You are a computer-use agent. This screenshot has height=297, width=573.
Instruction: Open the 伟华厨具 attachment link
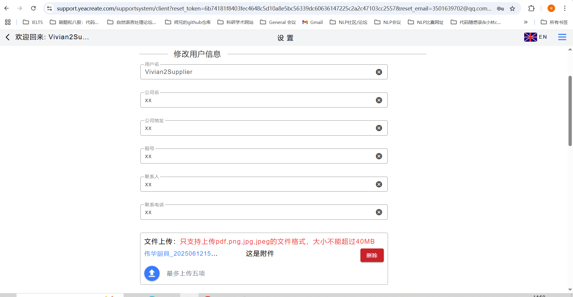coord(181,254)
